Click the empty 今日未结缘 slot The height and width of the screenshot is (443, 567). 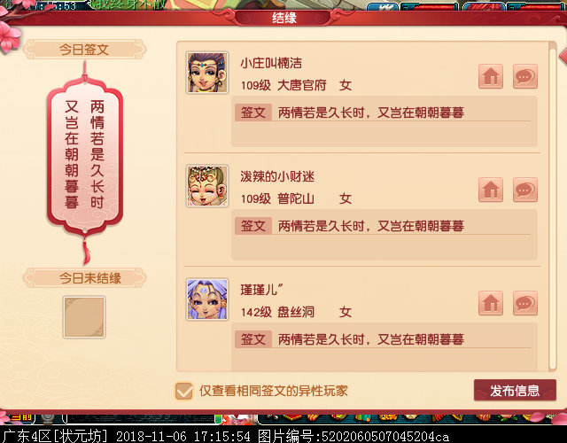tap(84, 317)
